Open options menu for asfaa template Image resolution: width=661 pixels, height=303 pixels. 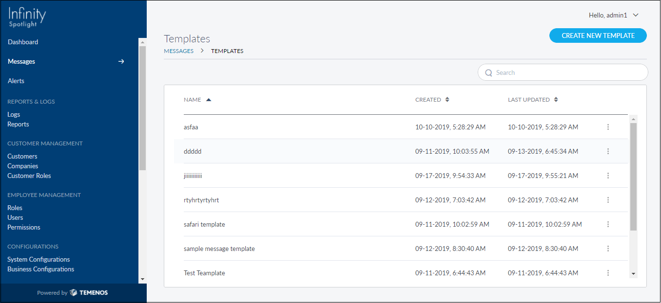608,127
